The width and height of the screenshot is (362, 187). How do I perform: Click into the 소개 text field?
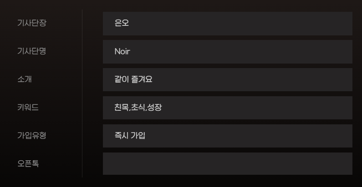coord(227,79)
